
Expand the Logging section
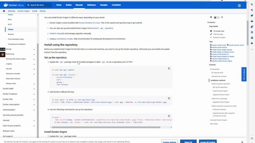[x=34, y=64]
